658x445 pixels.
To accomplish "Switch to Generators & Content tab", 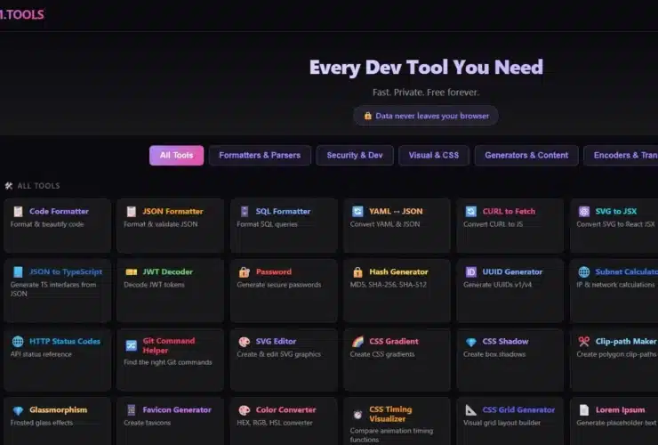I will click(x=526, y=155).
